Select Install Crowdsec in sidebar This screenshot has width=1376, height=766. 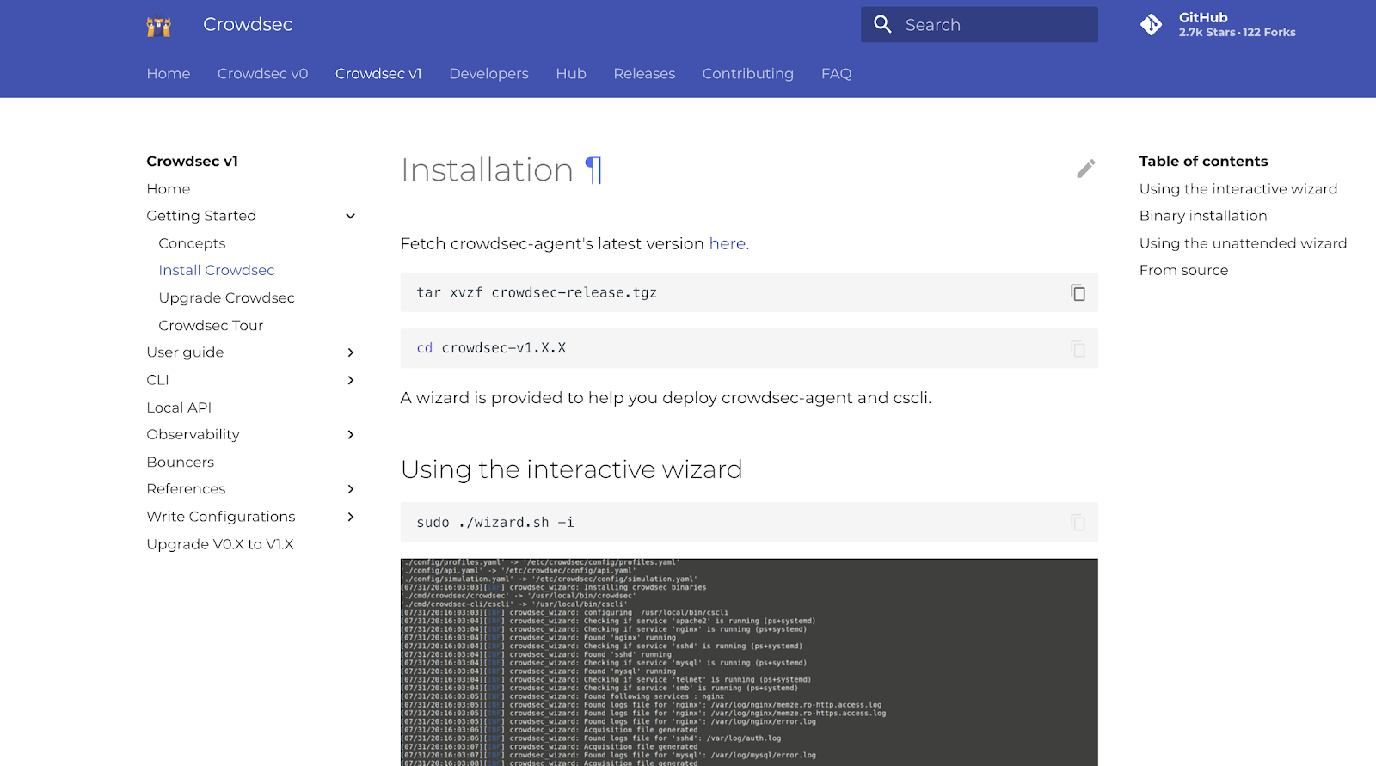[217, 270]
